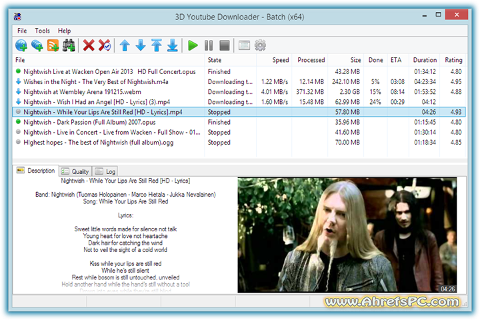
Task: Maximize the 3D Youtube Downloader window
Action: pyautogui.click(x=439, y=15)
